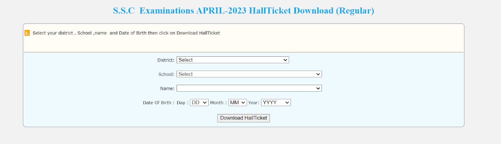Click the Name dropdown chevron arrow
This screenshot has height=144, width=501.
(x=318, y=89)
